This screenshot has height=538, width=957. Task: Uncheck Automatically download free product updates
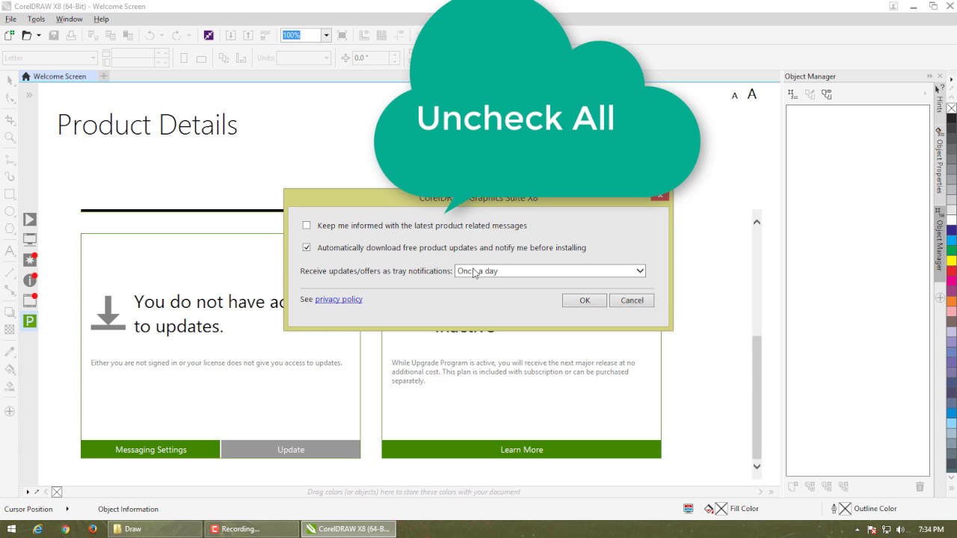point(307,247)
